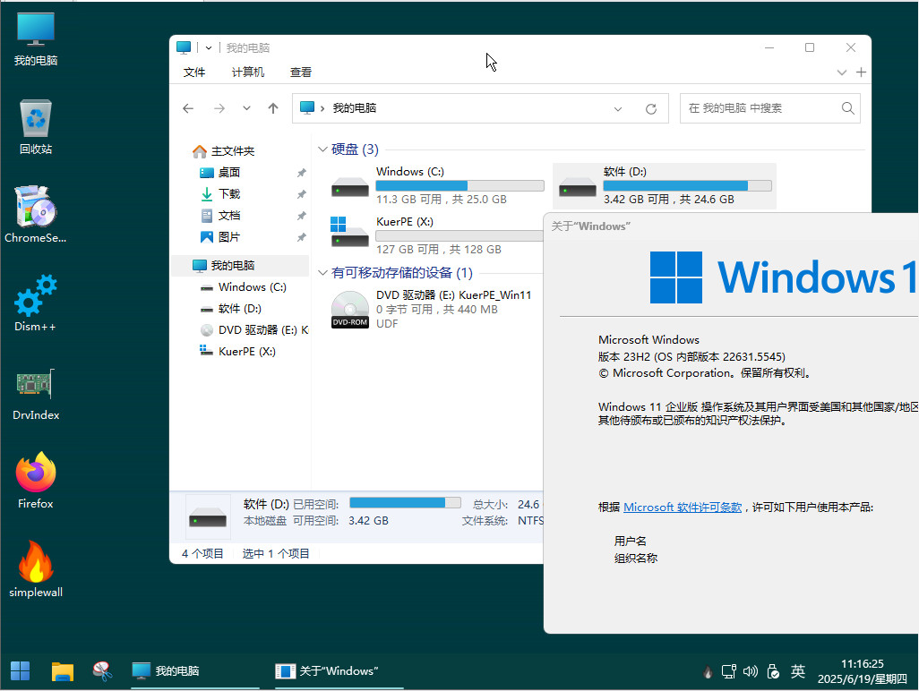The height and width of the screenshot is (691, 919).
Task: Unpin 图片 using its pin icon
Action: coord(301,237)
